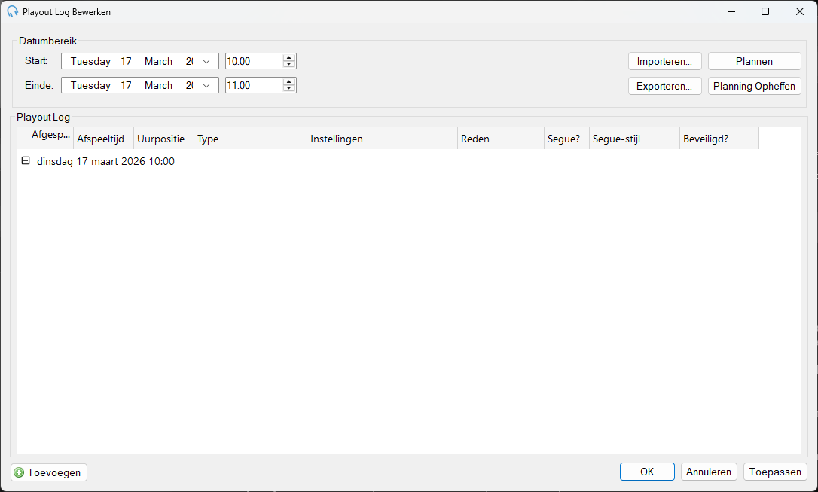
Task: Select March in the Einde date
Action: (x=159, y=85)
